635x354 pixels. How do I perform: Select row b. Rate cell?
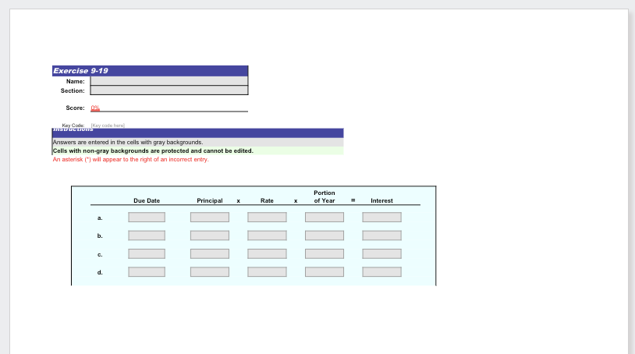pyautogui.click(x=267, y=235)
